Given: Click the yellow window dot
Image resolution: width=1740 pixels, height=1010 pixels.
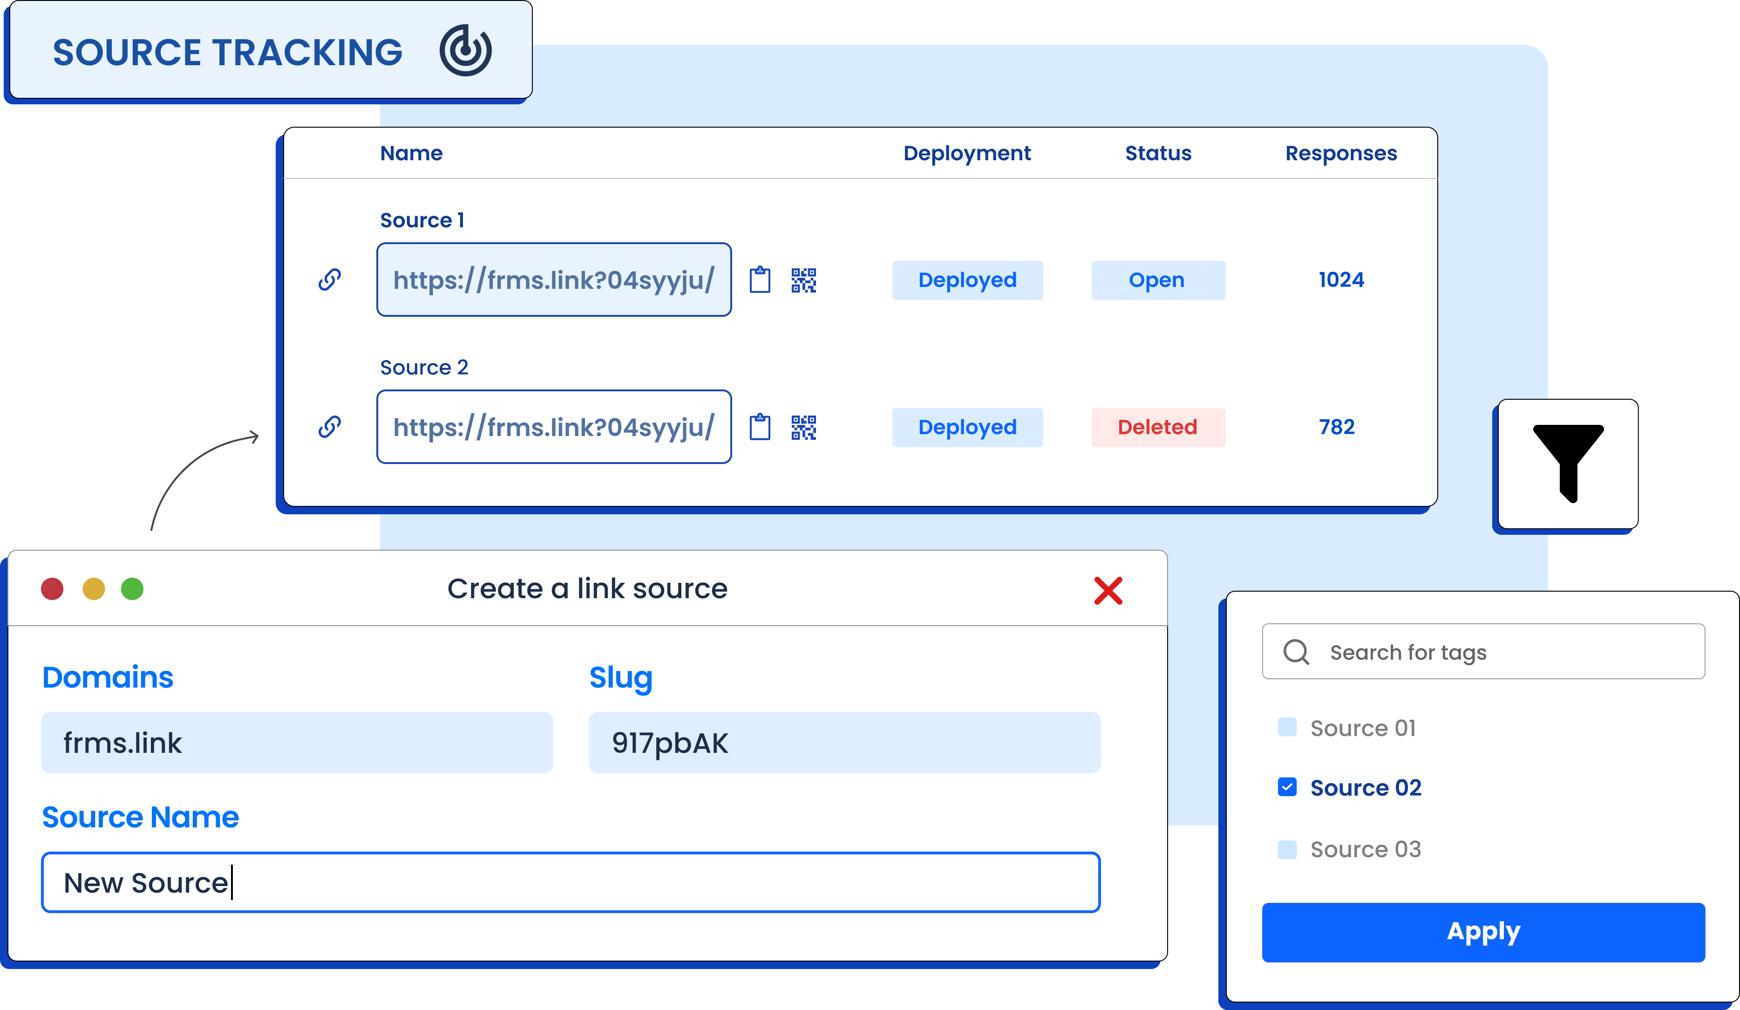Looking at the screenshot, I should pyautogui.click(x=94, y=588).
